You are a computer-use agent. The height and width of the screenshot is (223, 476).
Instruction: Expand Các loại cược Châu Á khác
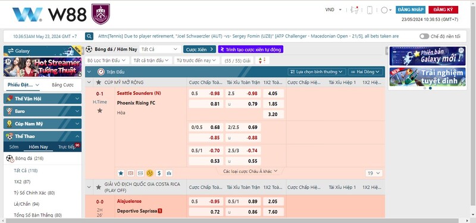[x=250, y=171]
